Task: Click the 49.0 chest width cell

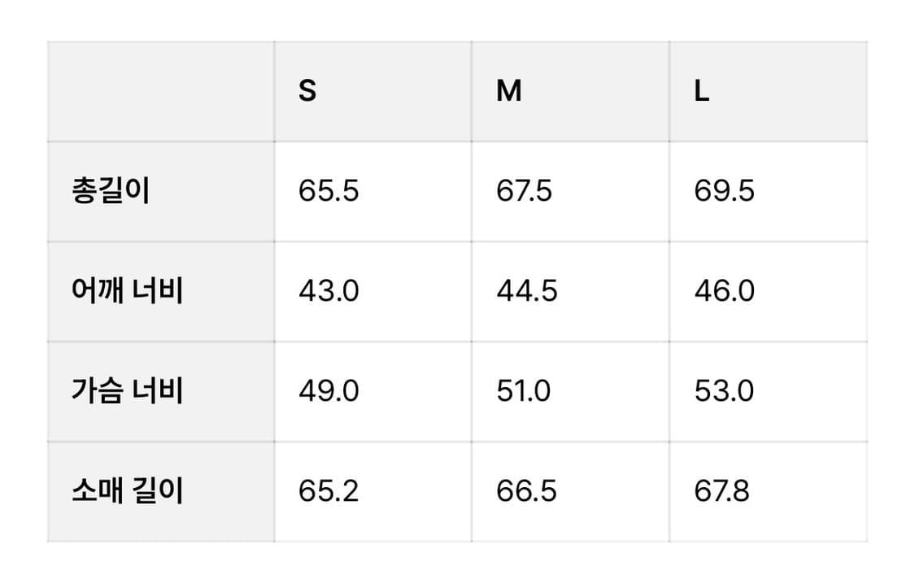Action: click(x=373, y=391)
